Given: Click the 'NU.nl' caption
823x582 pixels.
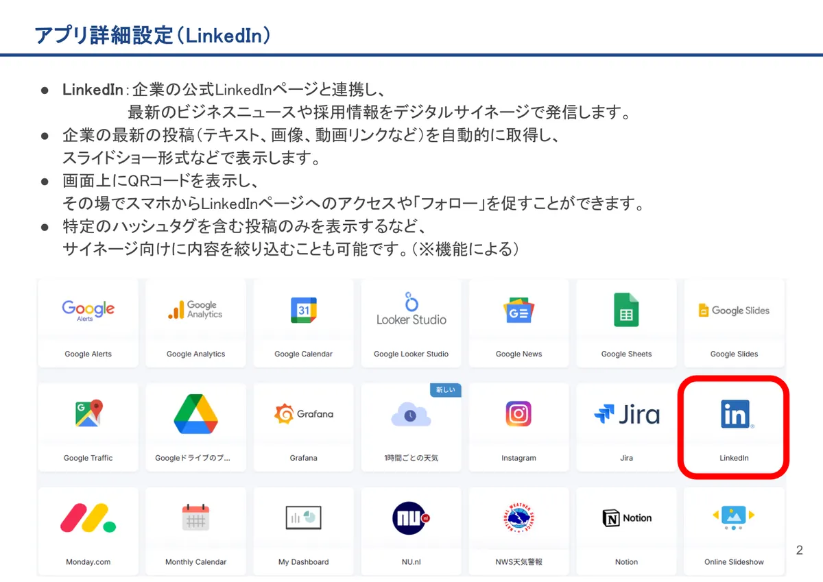Looking at the screenshot, I should point(411,562).
